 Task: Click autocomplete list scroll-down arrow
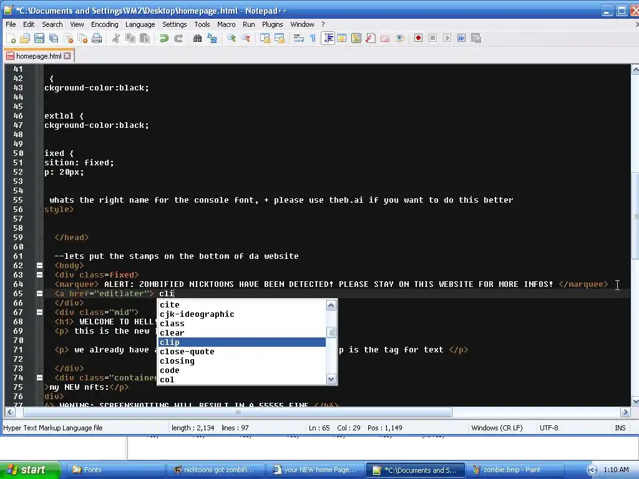[x=331, y=379]
